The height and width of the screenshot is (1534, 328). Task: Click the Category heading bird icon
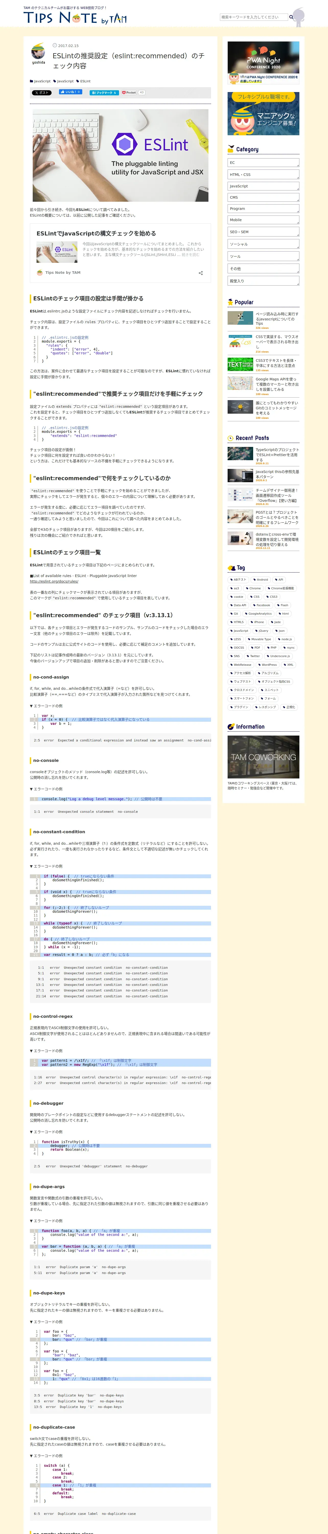[231, 149]
